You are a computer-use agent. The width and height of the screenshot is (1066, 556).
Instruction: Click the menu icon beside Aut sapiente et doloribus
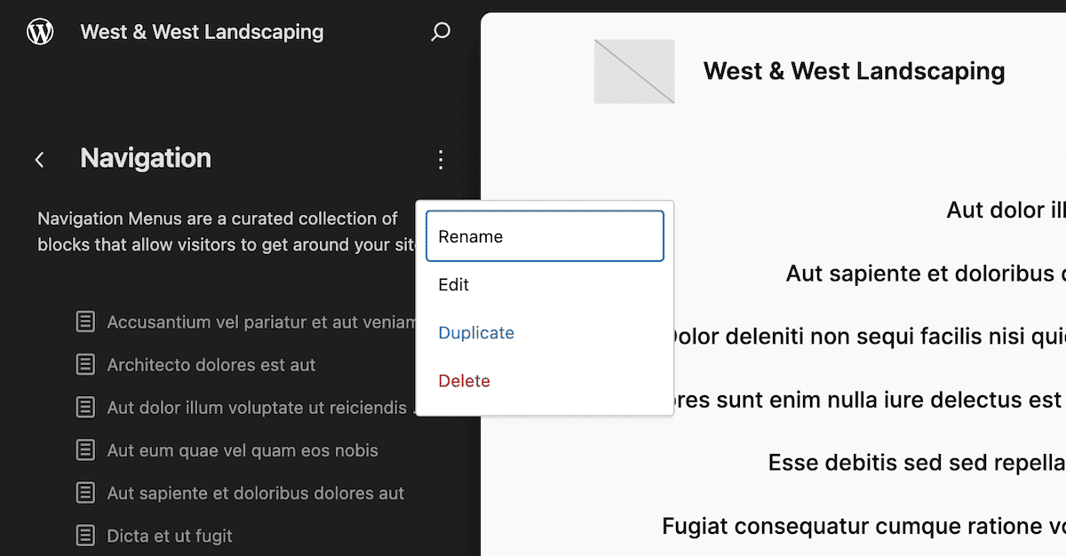(x=85, y=493)
